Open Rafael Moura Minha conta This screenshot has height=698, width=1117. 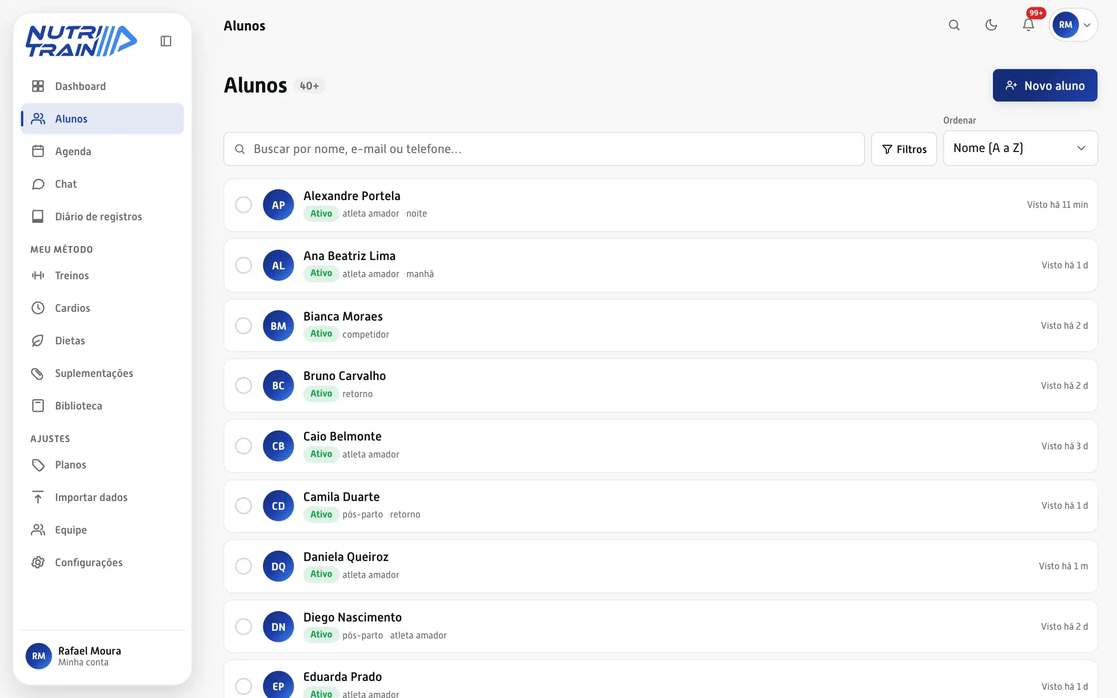tap(102, 656)
